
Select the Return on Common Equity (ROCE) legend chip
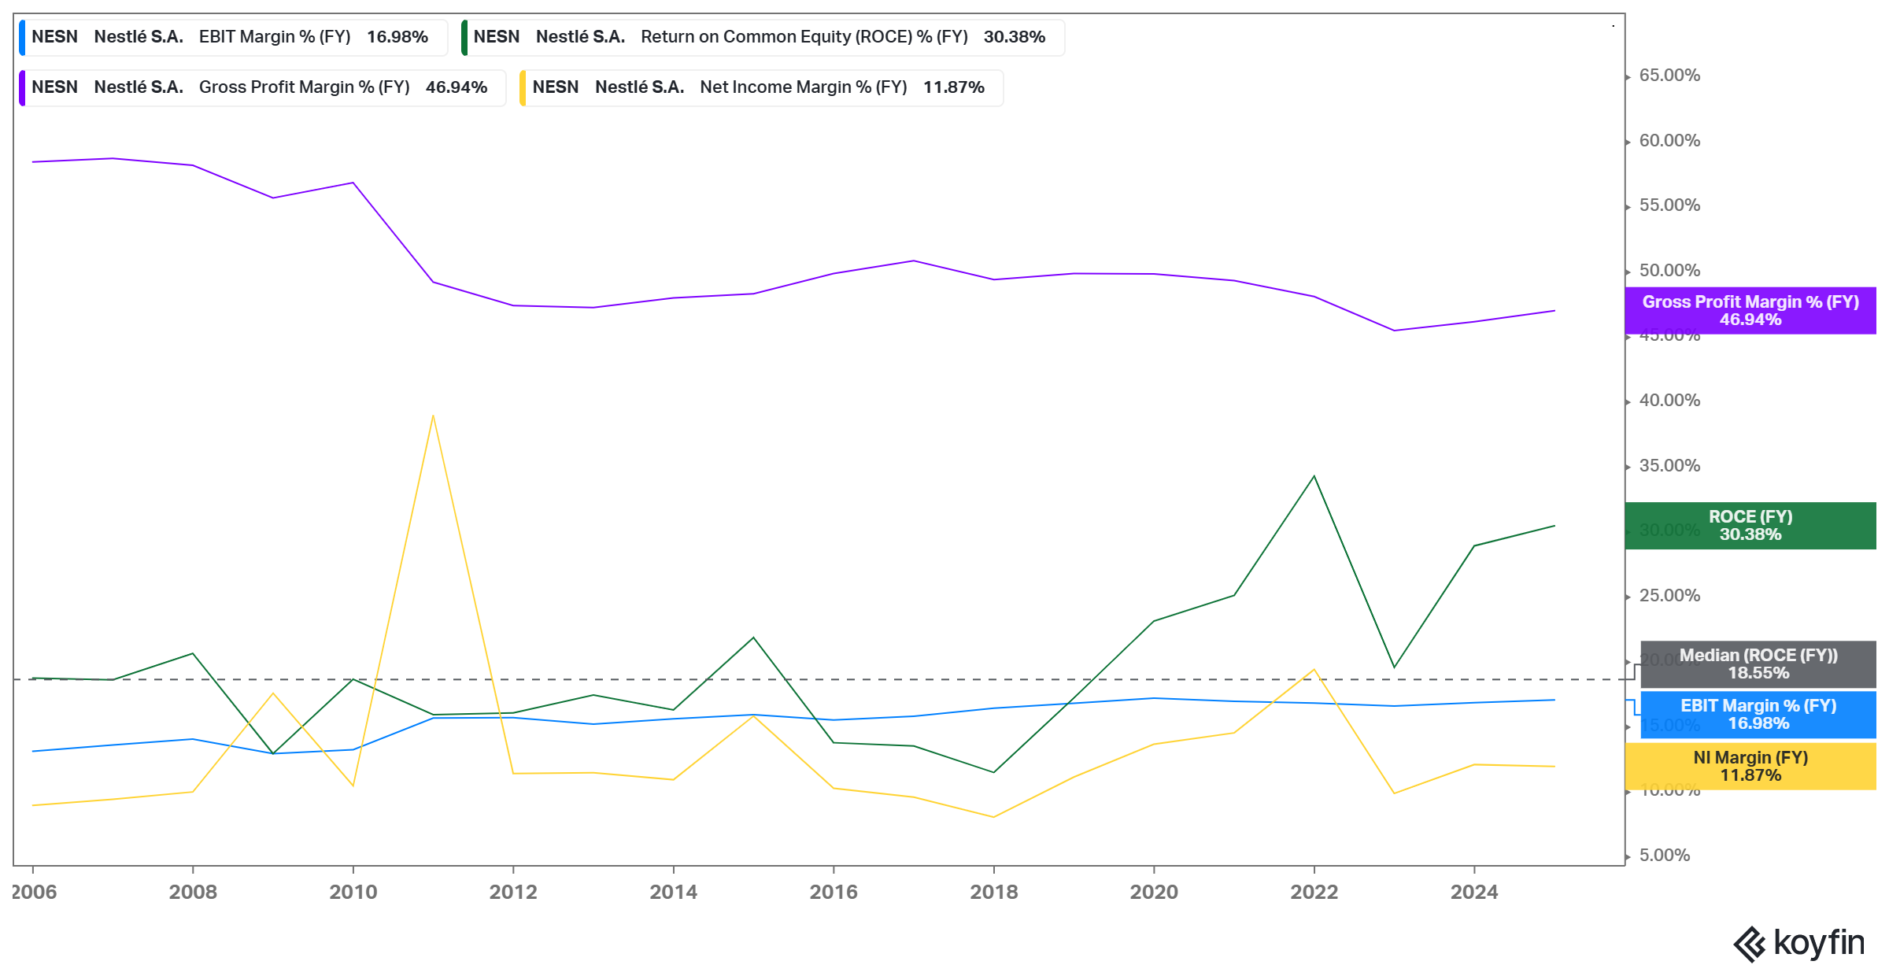763,37
